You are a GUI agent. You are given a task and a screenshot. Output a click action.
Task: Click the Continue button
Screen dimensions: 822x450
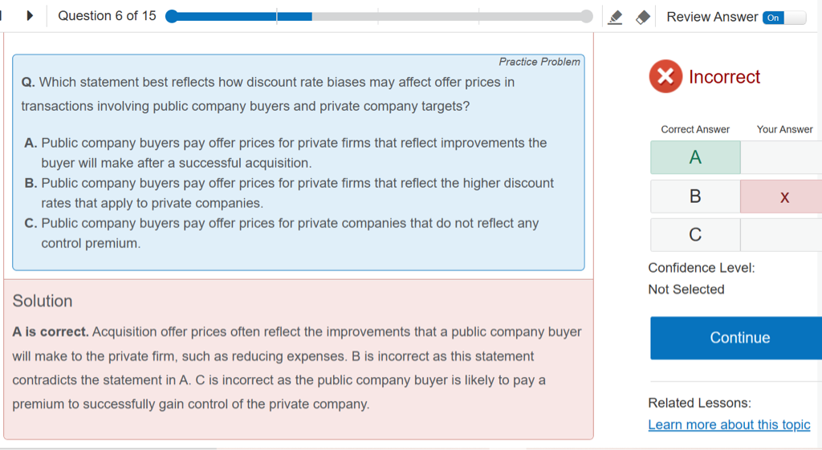pos(739,338)
